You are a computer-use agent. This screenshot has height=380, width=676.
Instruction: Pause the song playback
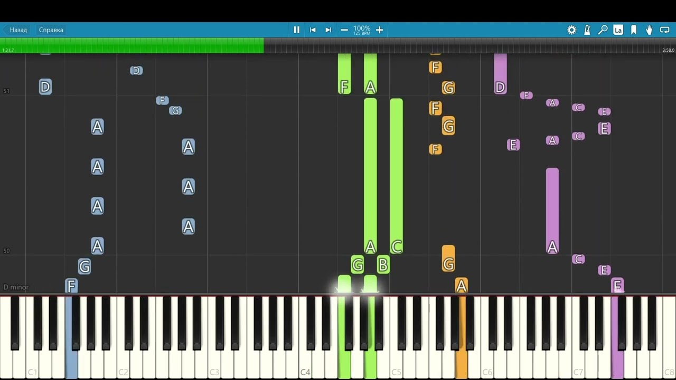(296, 30)
